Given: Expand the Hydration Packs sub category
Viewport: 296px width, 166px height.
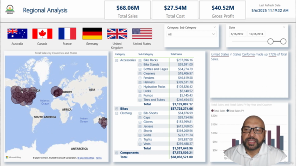Looking at the screenshot, I should [140, 87].
